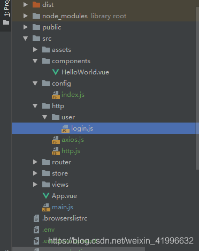Select the config folder name
199x251 pixels.
[x=62, y=83]
